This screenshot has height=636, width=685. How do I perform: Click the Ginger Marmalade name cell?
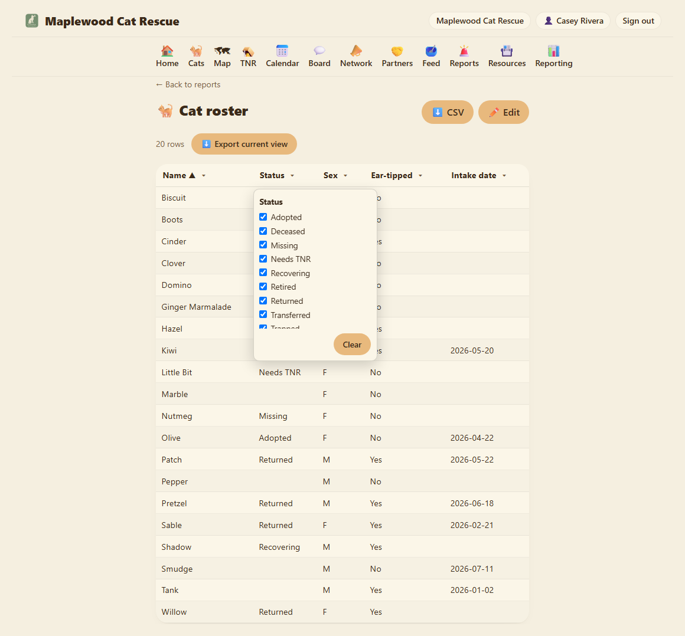coord(196,307)
